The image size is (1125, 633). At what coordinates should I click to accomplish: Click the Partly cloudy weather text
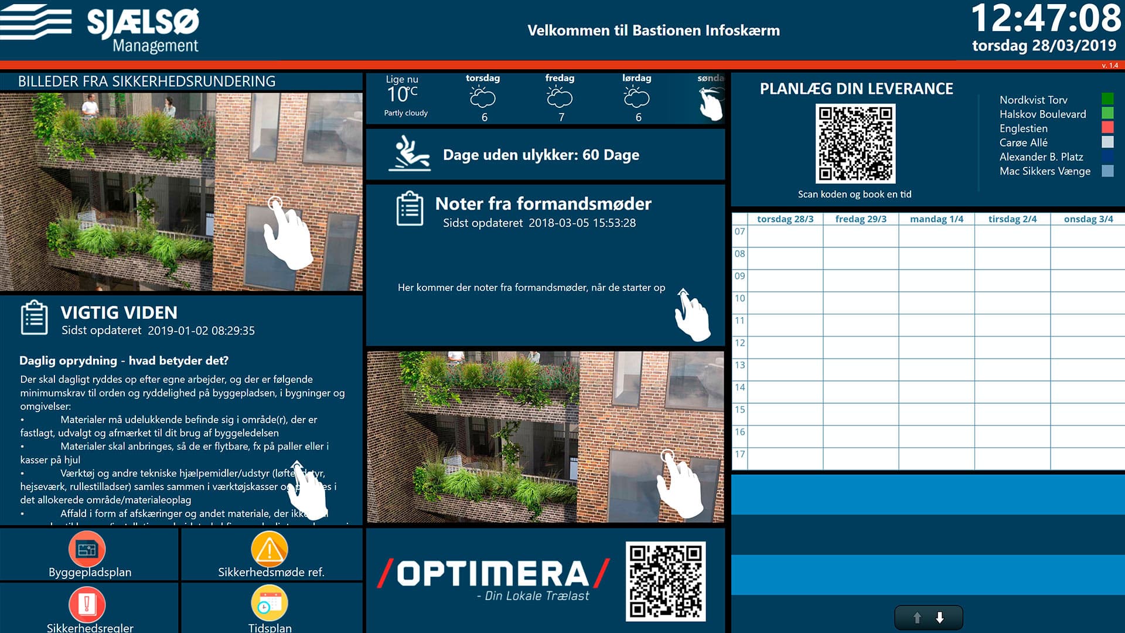click(405, 113)
